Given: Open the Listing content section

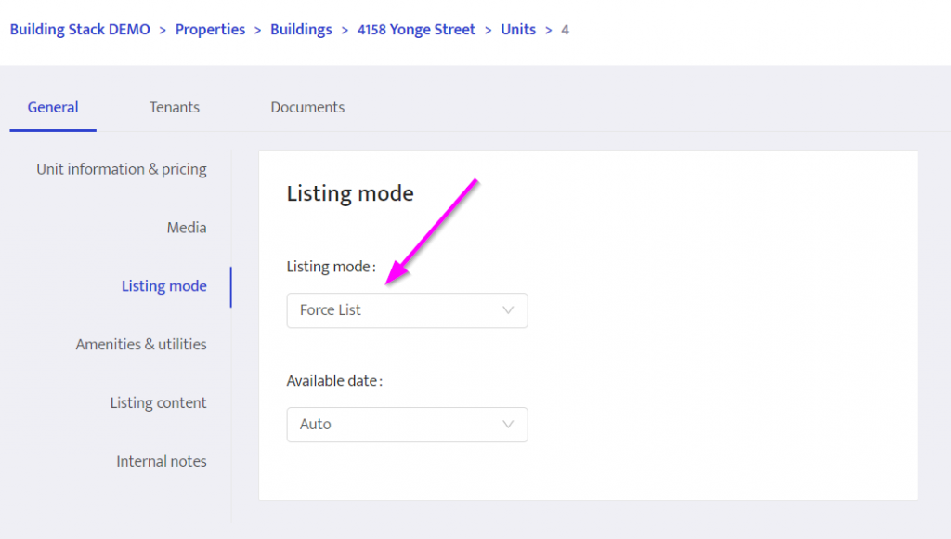Looking at the screenshot, I should click(158, 402).
